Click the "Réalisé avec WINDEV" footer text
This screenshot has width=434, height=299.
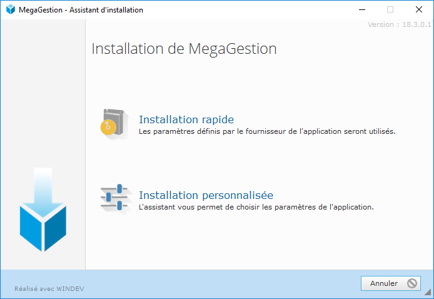[49, 289]
